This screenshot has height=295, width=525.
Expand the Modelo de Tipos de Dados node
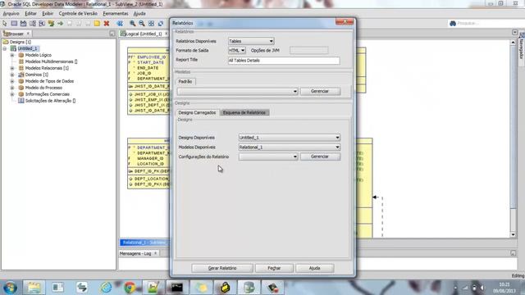click(x=12, y=81)
